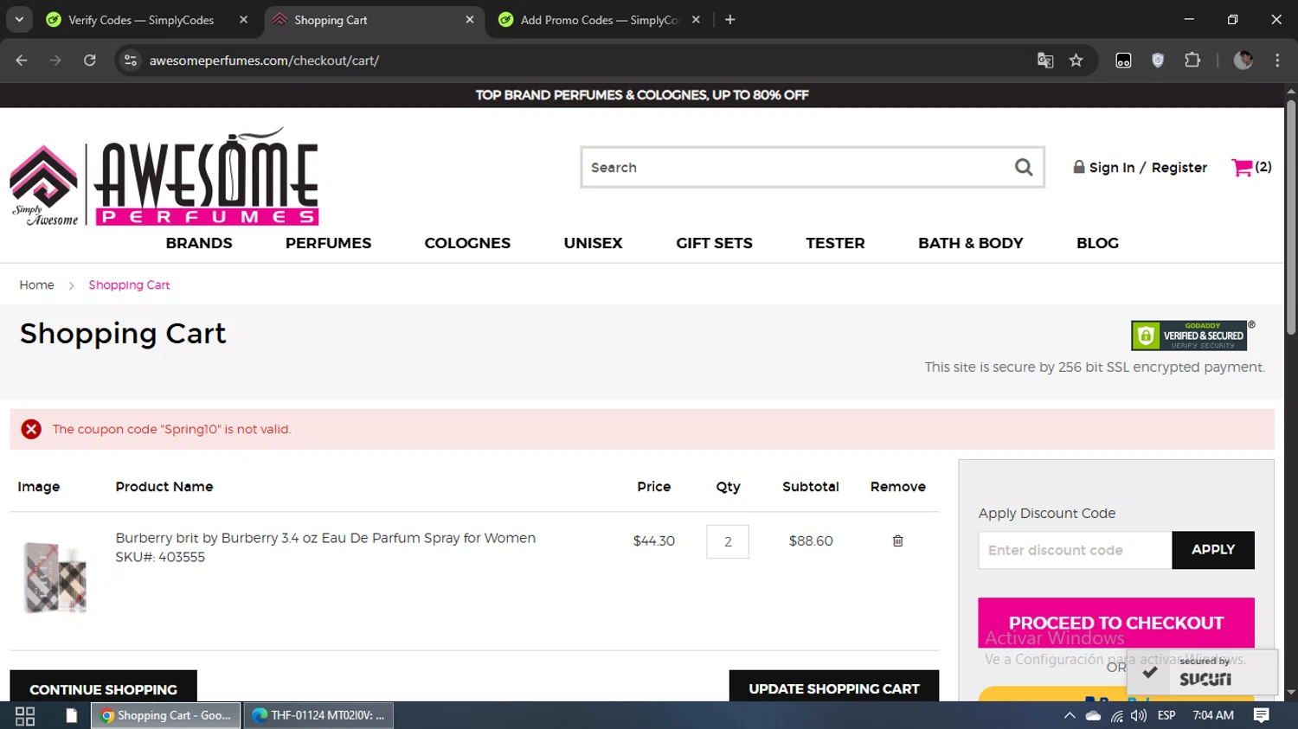
Task: Click the quantity field showing 2
Action: (727, 541)
